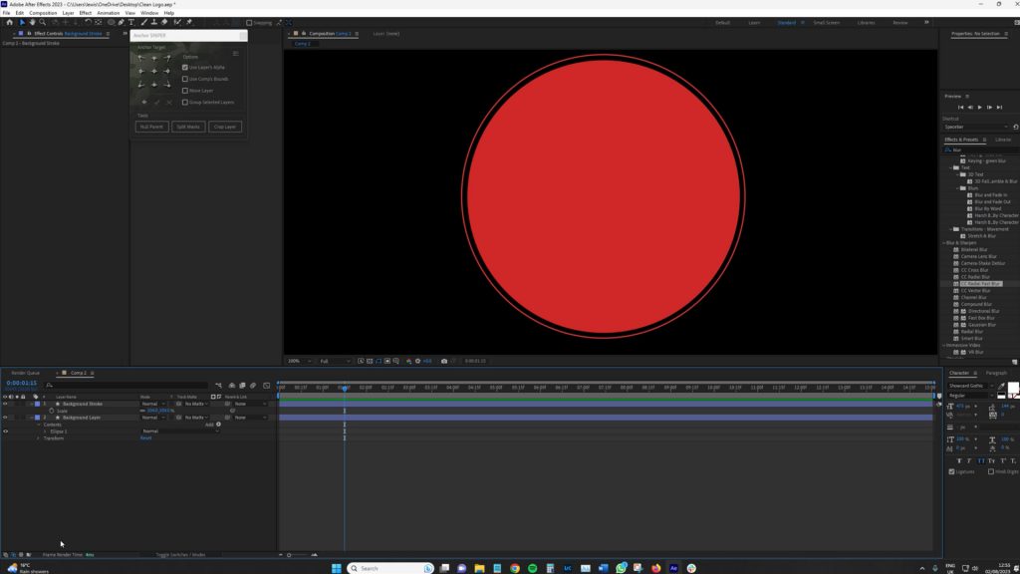The height and width of the screenshot is (574, 1020).
Task: Select the Hand tool
Action: (32, 22)
